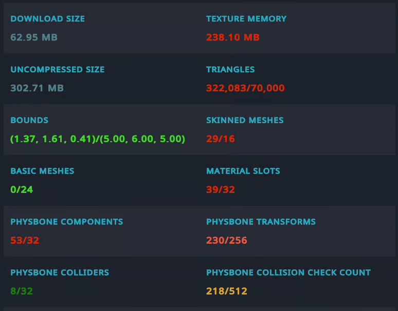398x311 pixels.
Task: Click the BASIC MESHES label
Action: pos(42,171)
